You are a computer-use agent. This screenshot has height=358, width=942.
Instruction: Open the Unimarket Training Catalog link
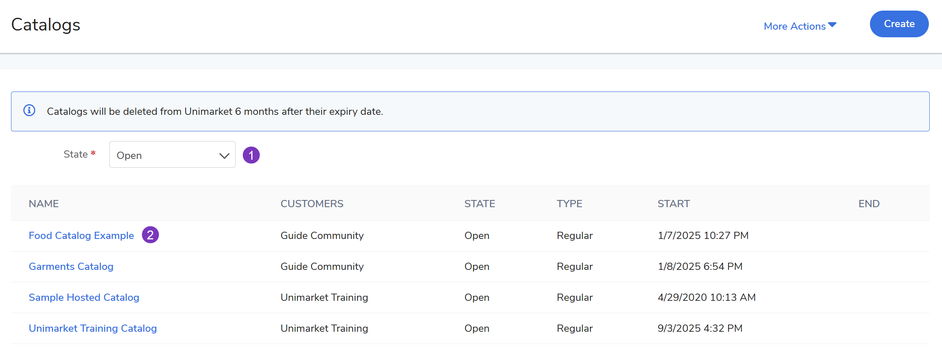(92, 328)
